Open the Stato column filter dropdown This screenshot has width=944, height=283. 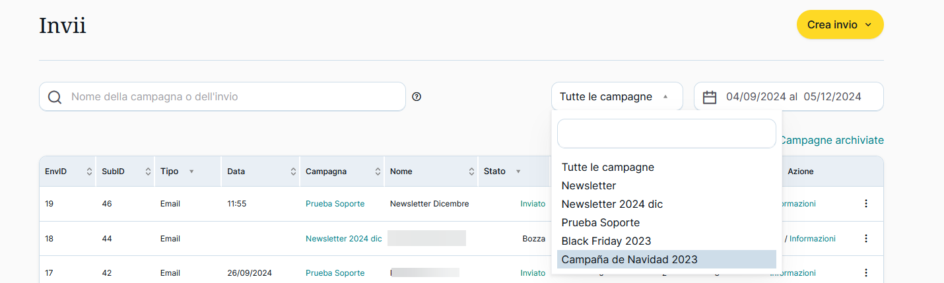tap(518, 172)
